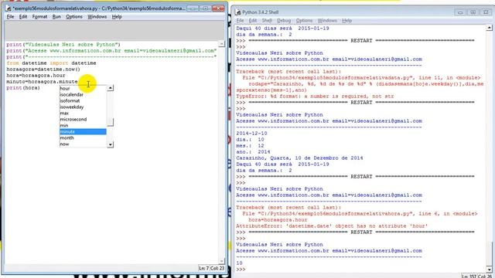Screen dimensions: 495x278
Task: Click editor window scroll up arrow
Action: (x=222, y=44)
